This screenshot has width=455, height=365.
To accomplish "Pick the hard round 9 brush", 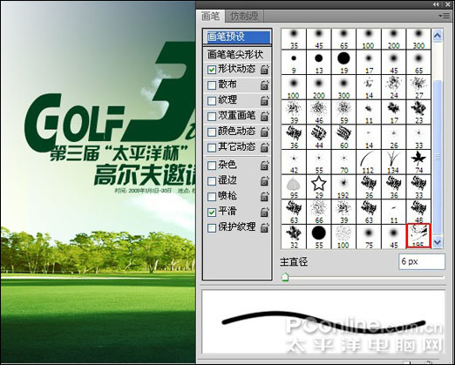I will click(x=294, y=62).
